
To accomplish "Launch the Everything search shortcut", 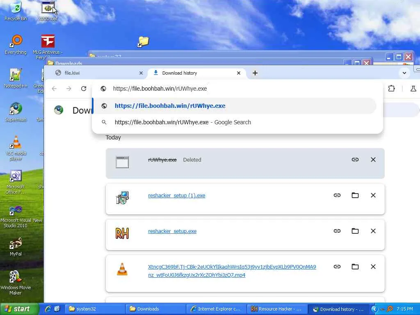I will coord(16,44).
